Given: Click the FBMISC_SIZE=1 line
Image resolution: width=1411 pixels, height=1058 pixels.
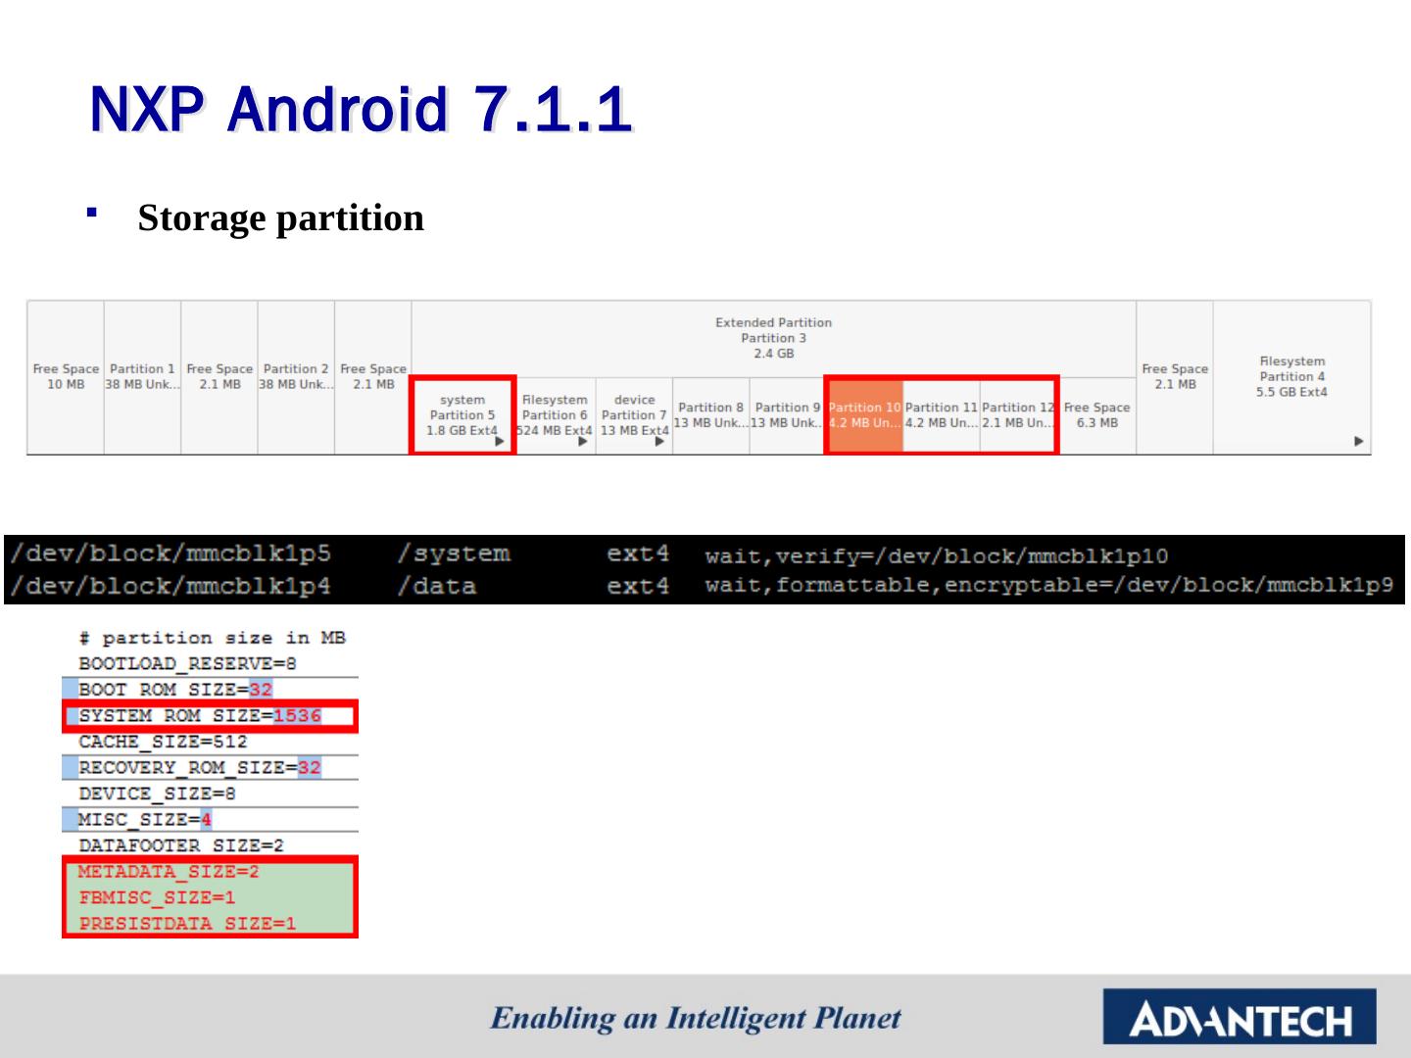Looking at the screenshot, I should [157, 897].
